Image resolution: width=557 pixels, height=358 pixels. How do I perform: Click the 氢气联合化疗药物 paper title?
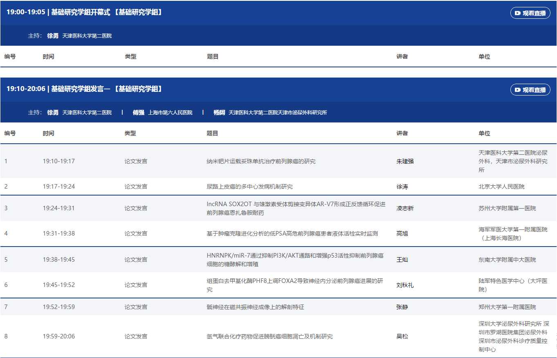point(270,337)
